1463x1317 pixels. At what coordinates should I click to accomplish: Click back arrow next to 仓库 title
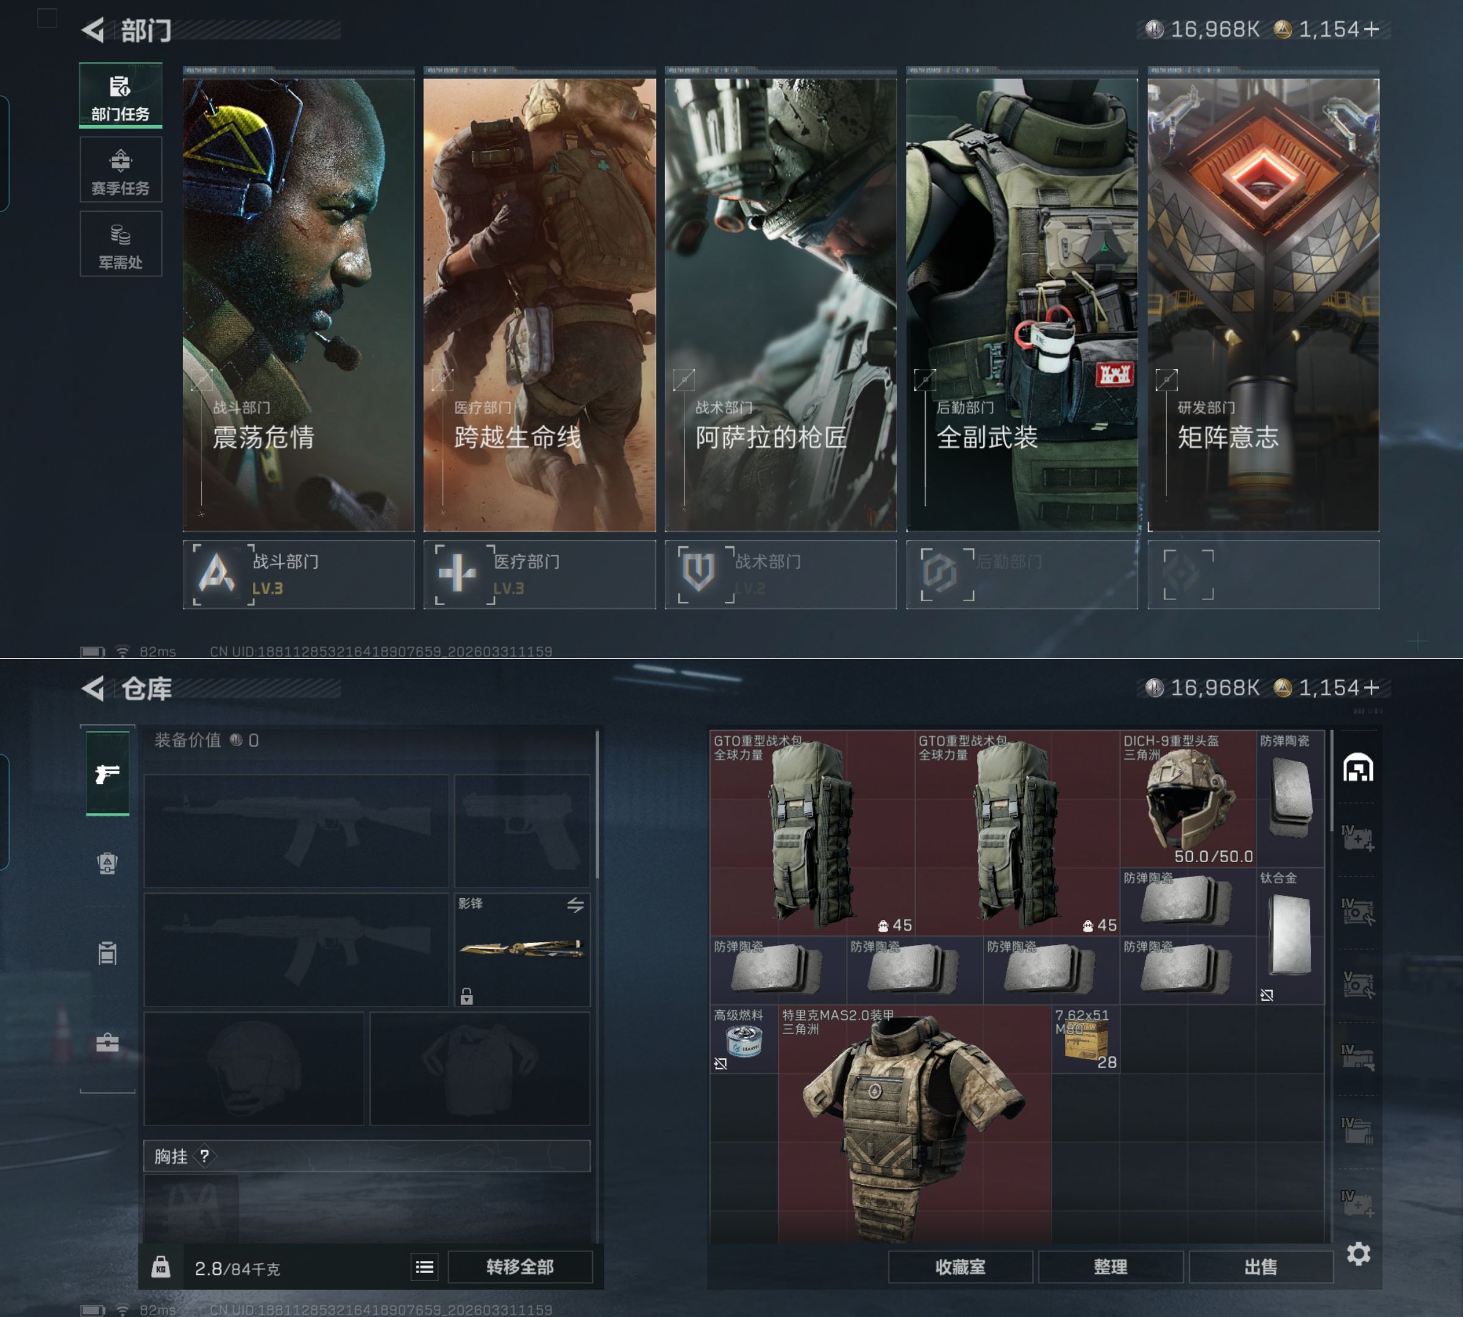point(93,688)
